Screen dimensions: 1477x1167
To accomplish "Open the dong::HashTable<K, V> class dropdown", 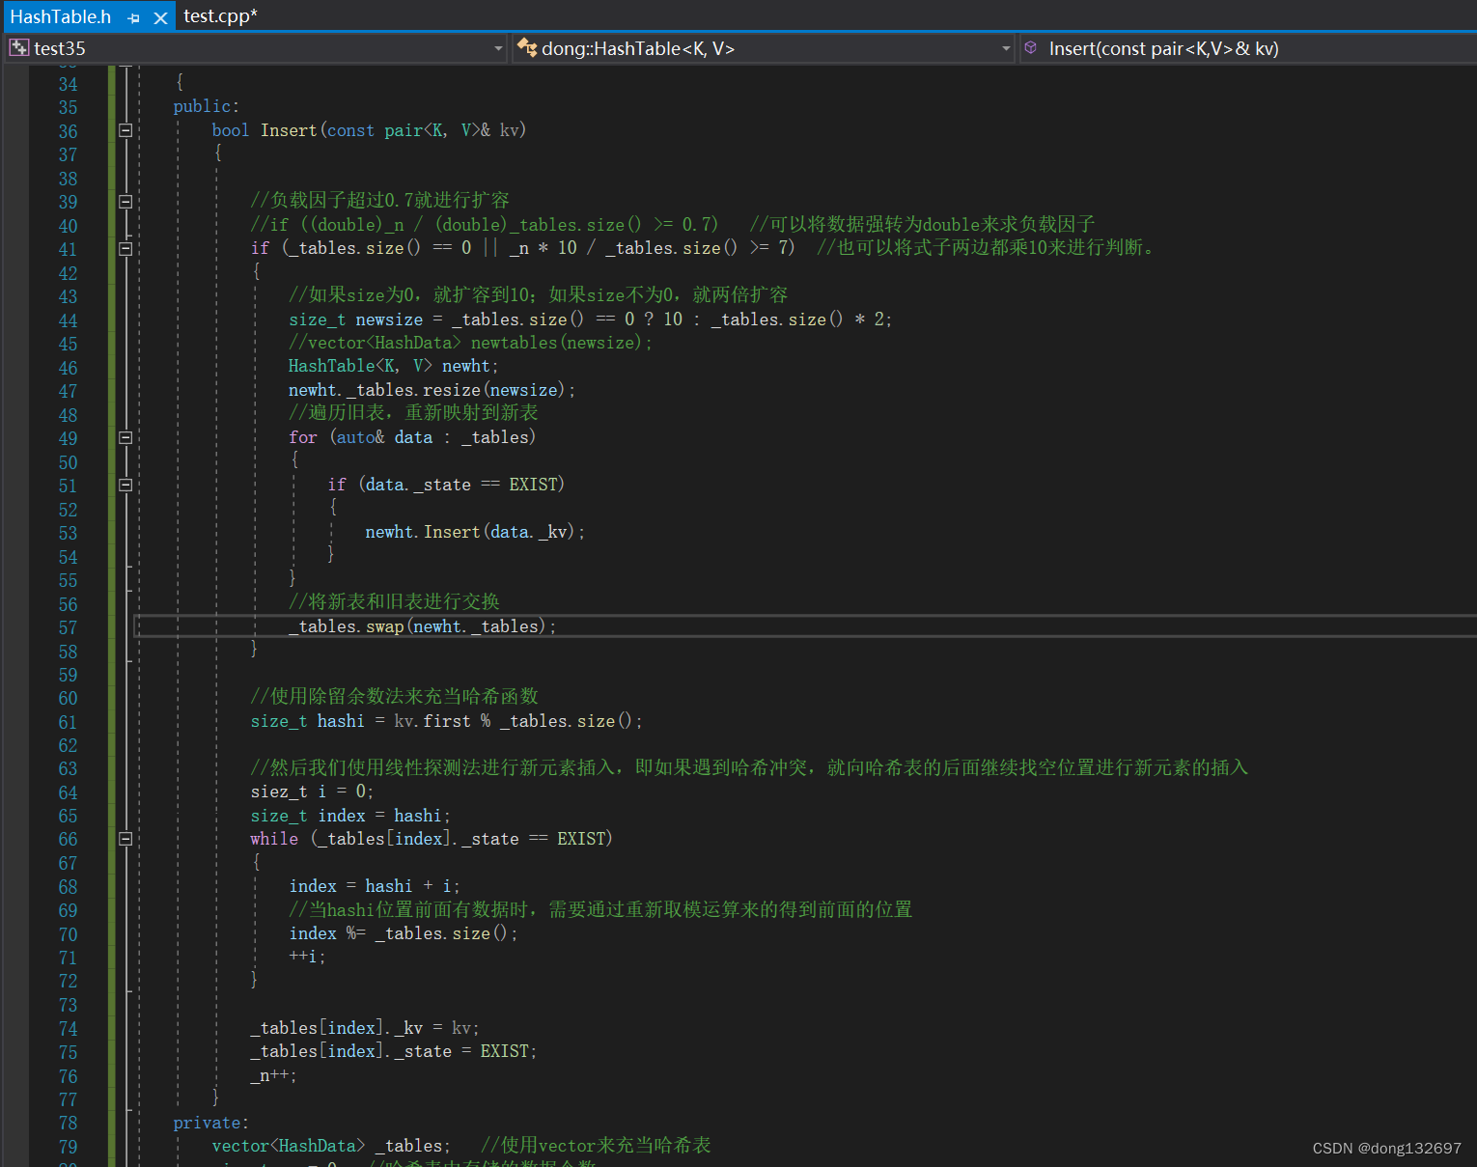I will point(764,48).
